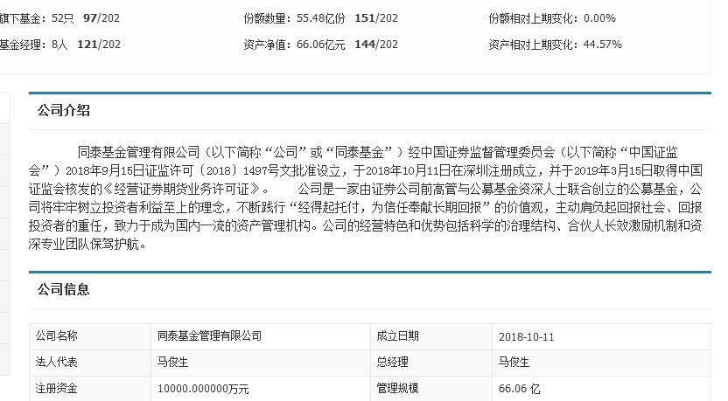Click the 公司信息 section heading

pos(64,289)
